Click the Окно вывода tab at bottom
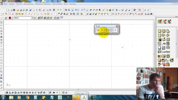The width and height of the screenshot is (178, 100). click(81, 94)
